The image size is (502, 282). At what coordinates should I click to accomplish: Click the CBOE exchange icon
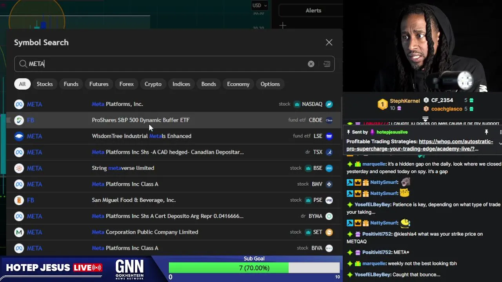[x=329, y=120]
